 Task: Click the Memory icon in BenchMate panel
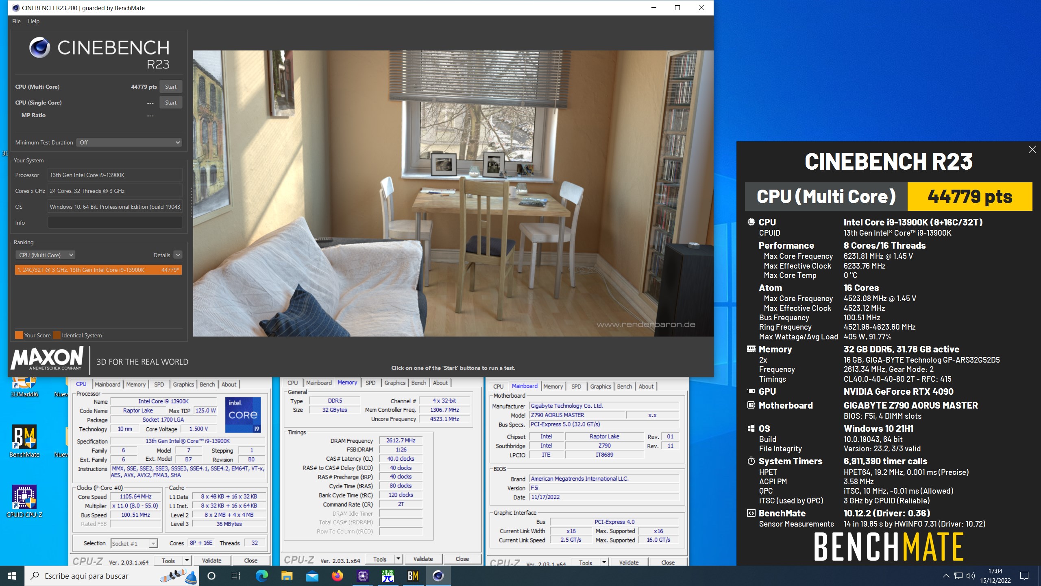[751, 349]
